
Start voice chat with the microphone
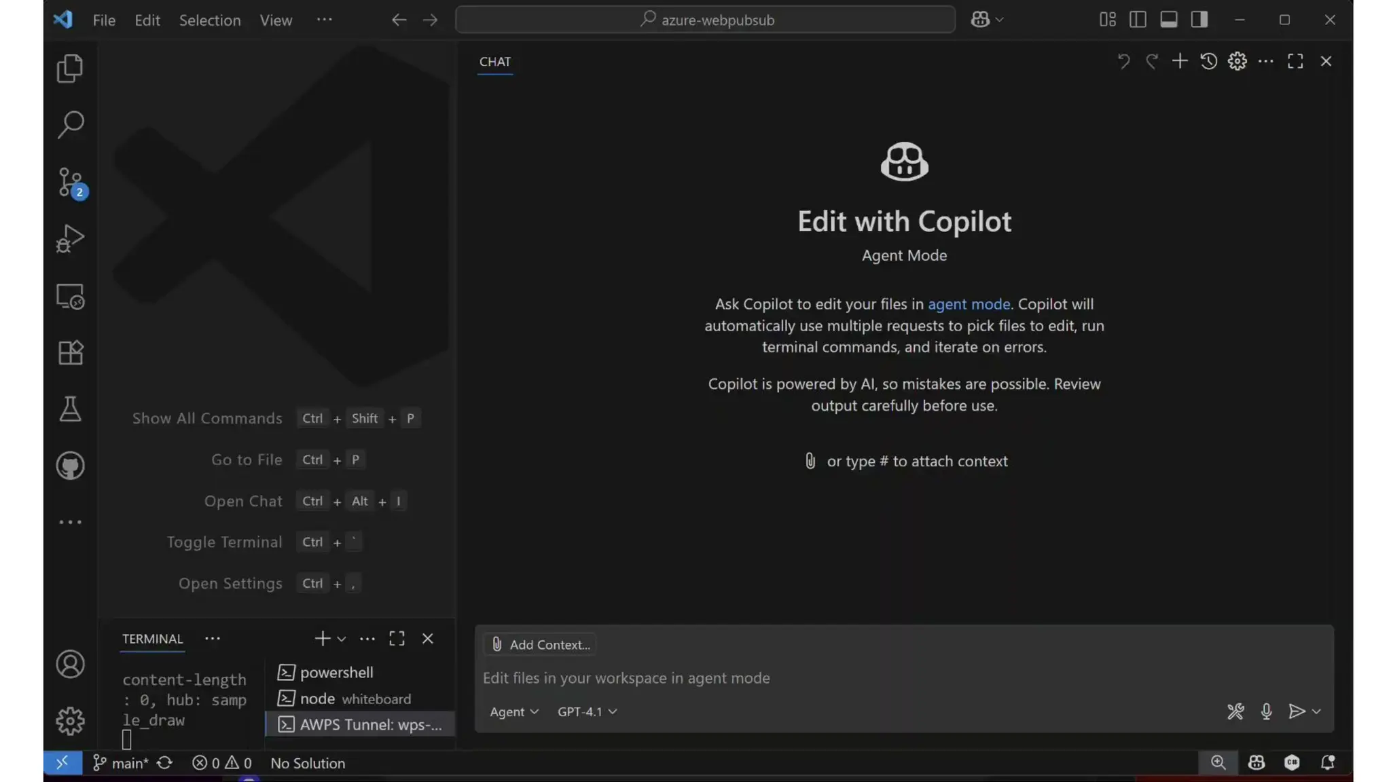pyautogui.click(x=1266, y=711)
